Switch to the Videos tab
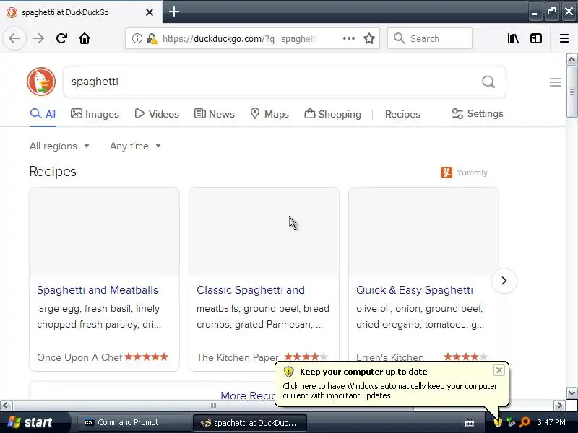Viewport: 578px width, 433px height. 157,114
